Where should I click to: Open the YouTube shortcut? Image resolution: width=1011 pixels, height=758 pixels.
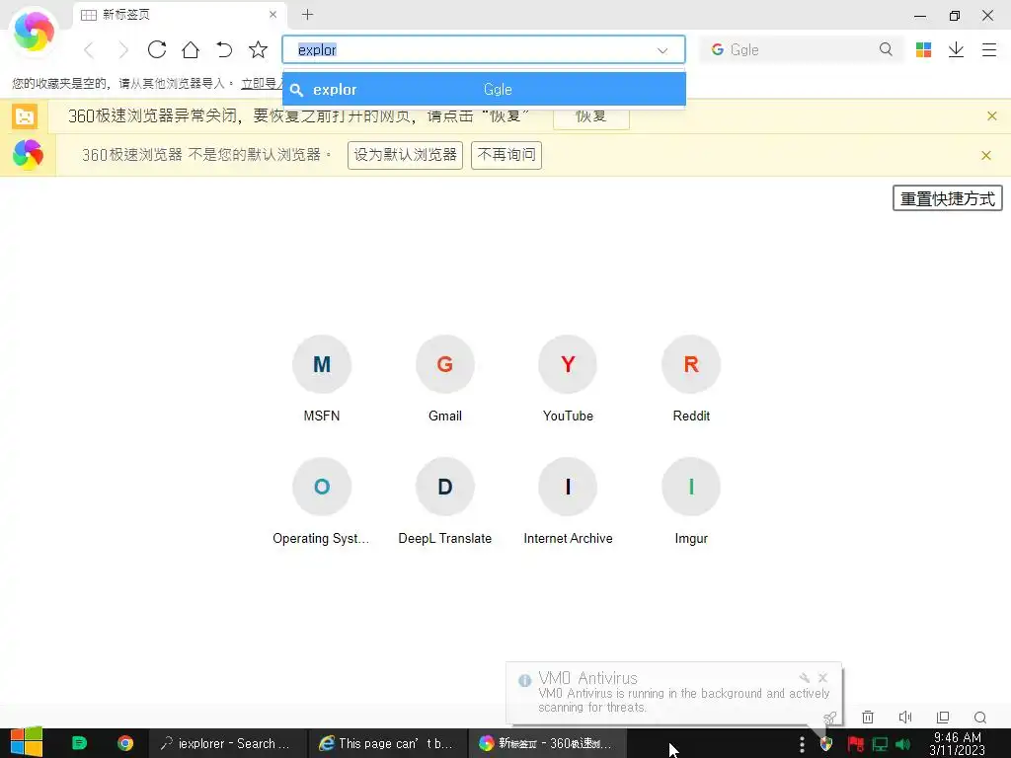coord(568,379)
